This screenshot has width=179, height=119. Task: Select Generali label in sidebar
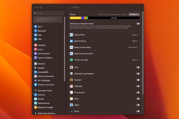[x=41, y=64]
